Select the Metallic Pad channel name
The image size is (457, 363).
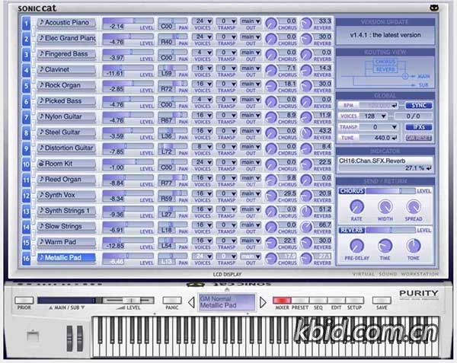66,258
